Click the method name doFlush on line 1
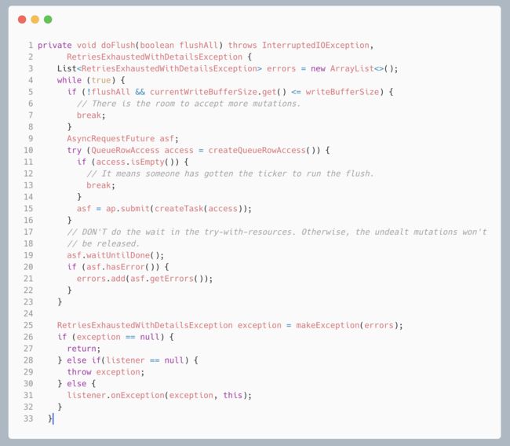Viewport: 510px width, 446px height. tap(118, 45)
